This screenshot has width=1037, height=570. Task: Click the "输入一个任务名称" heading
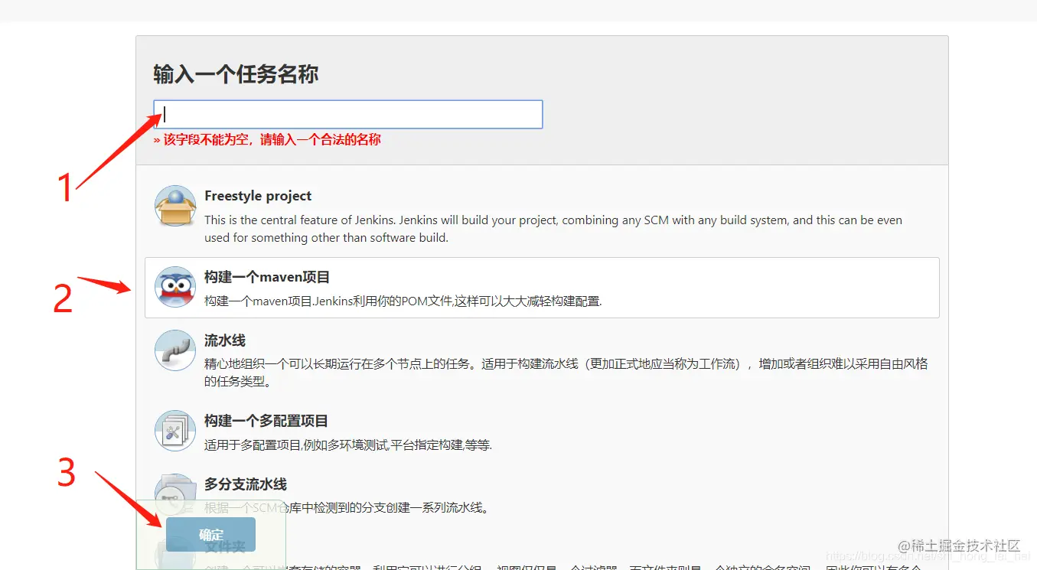236,74
